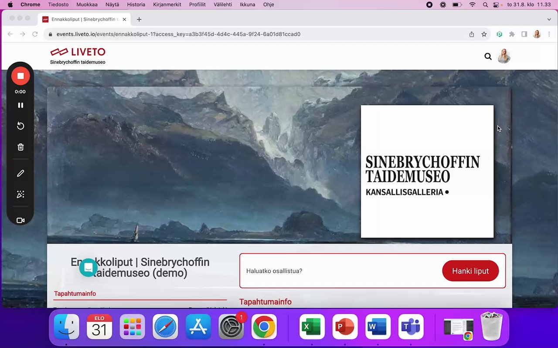The image size is (558, 348).
Task: Open the Chrome profile avatar
Action: [537, 34]
